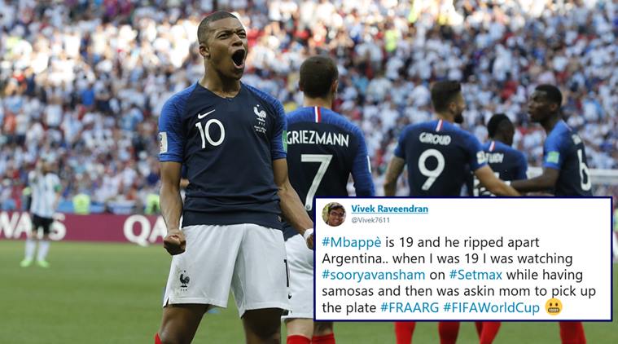
Task: Open the #Mbappè hashtag
Action: 352,242
